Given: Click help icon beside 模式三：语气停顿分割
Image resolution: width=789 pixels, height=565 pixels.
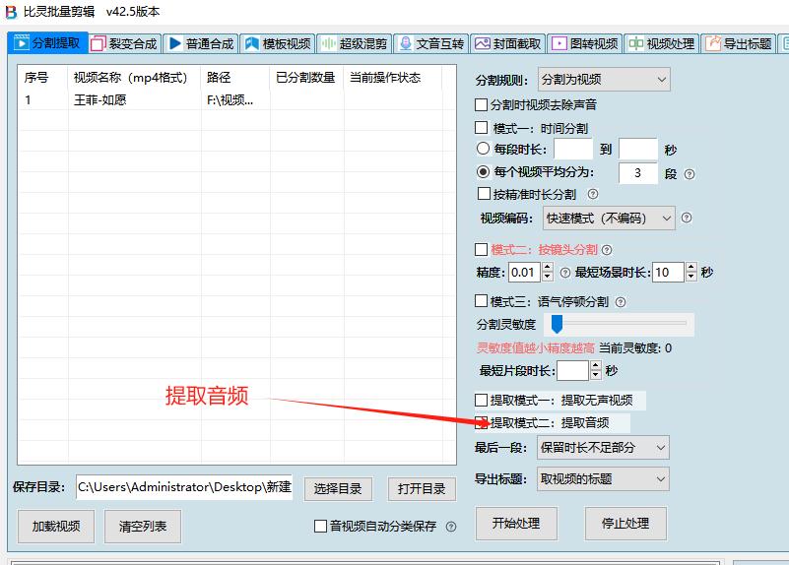Looking at the screenshot, I should click(621, 301).
